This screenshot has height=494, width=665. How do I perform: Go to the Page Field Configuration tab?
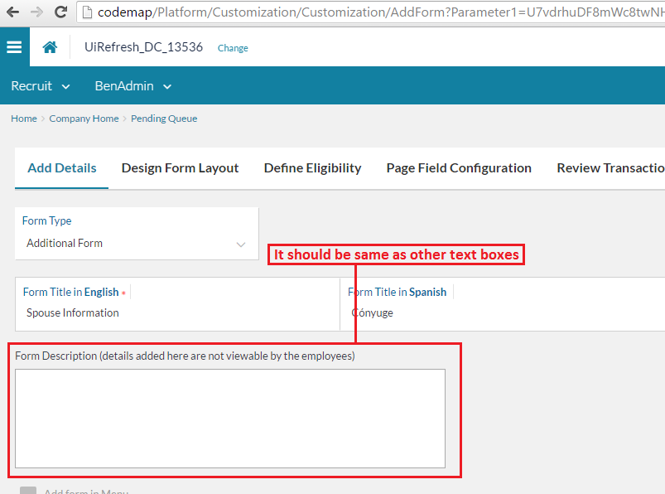pos(459,168)
